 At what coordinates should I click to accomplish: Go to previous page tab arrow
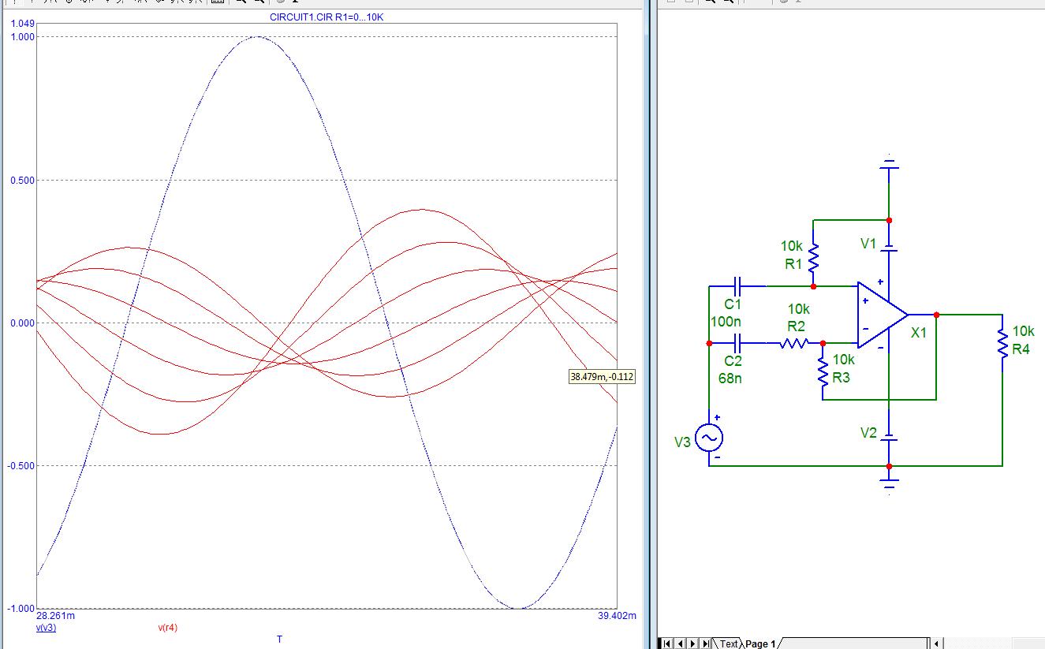(679, 643)
